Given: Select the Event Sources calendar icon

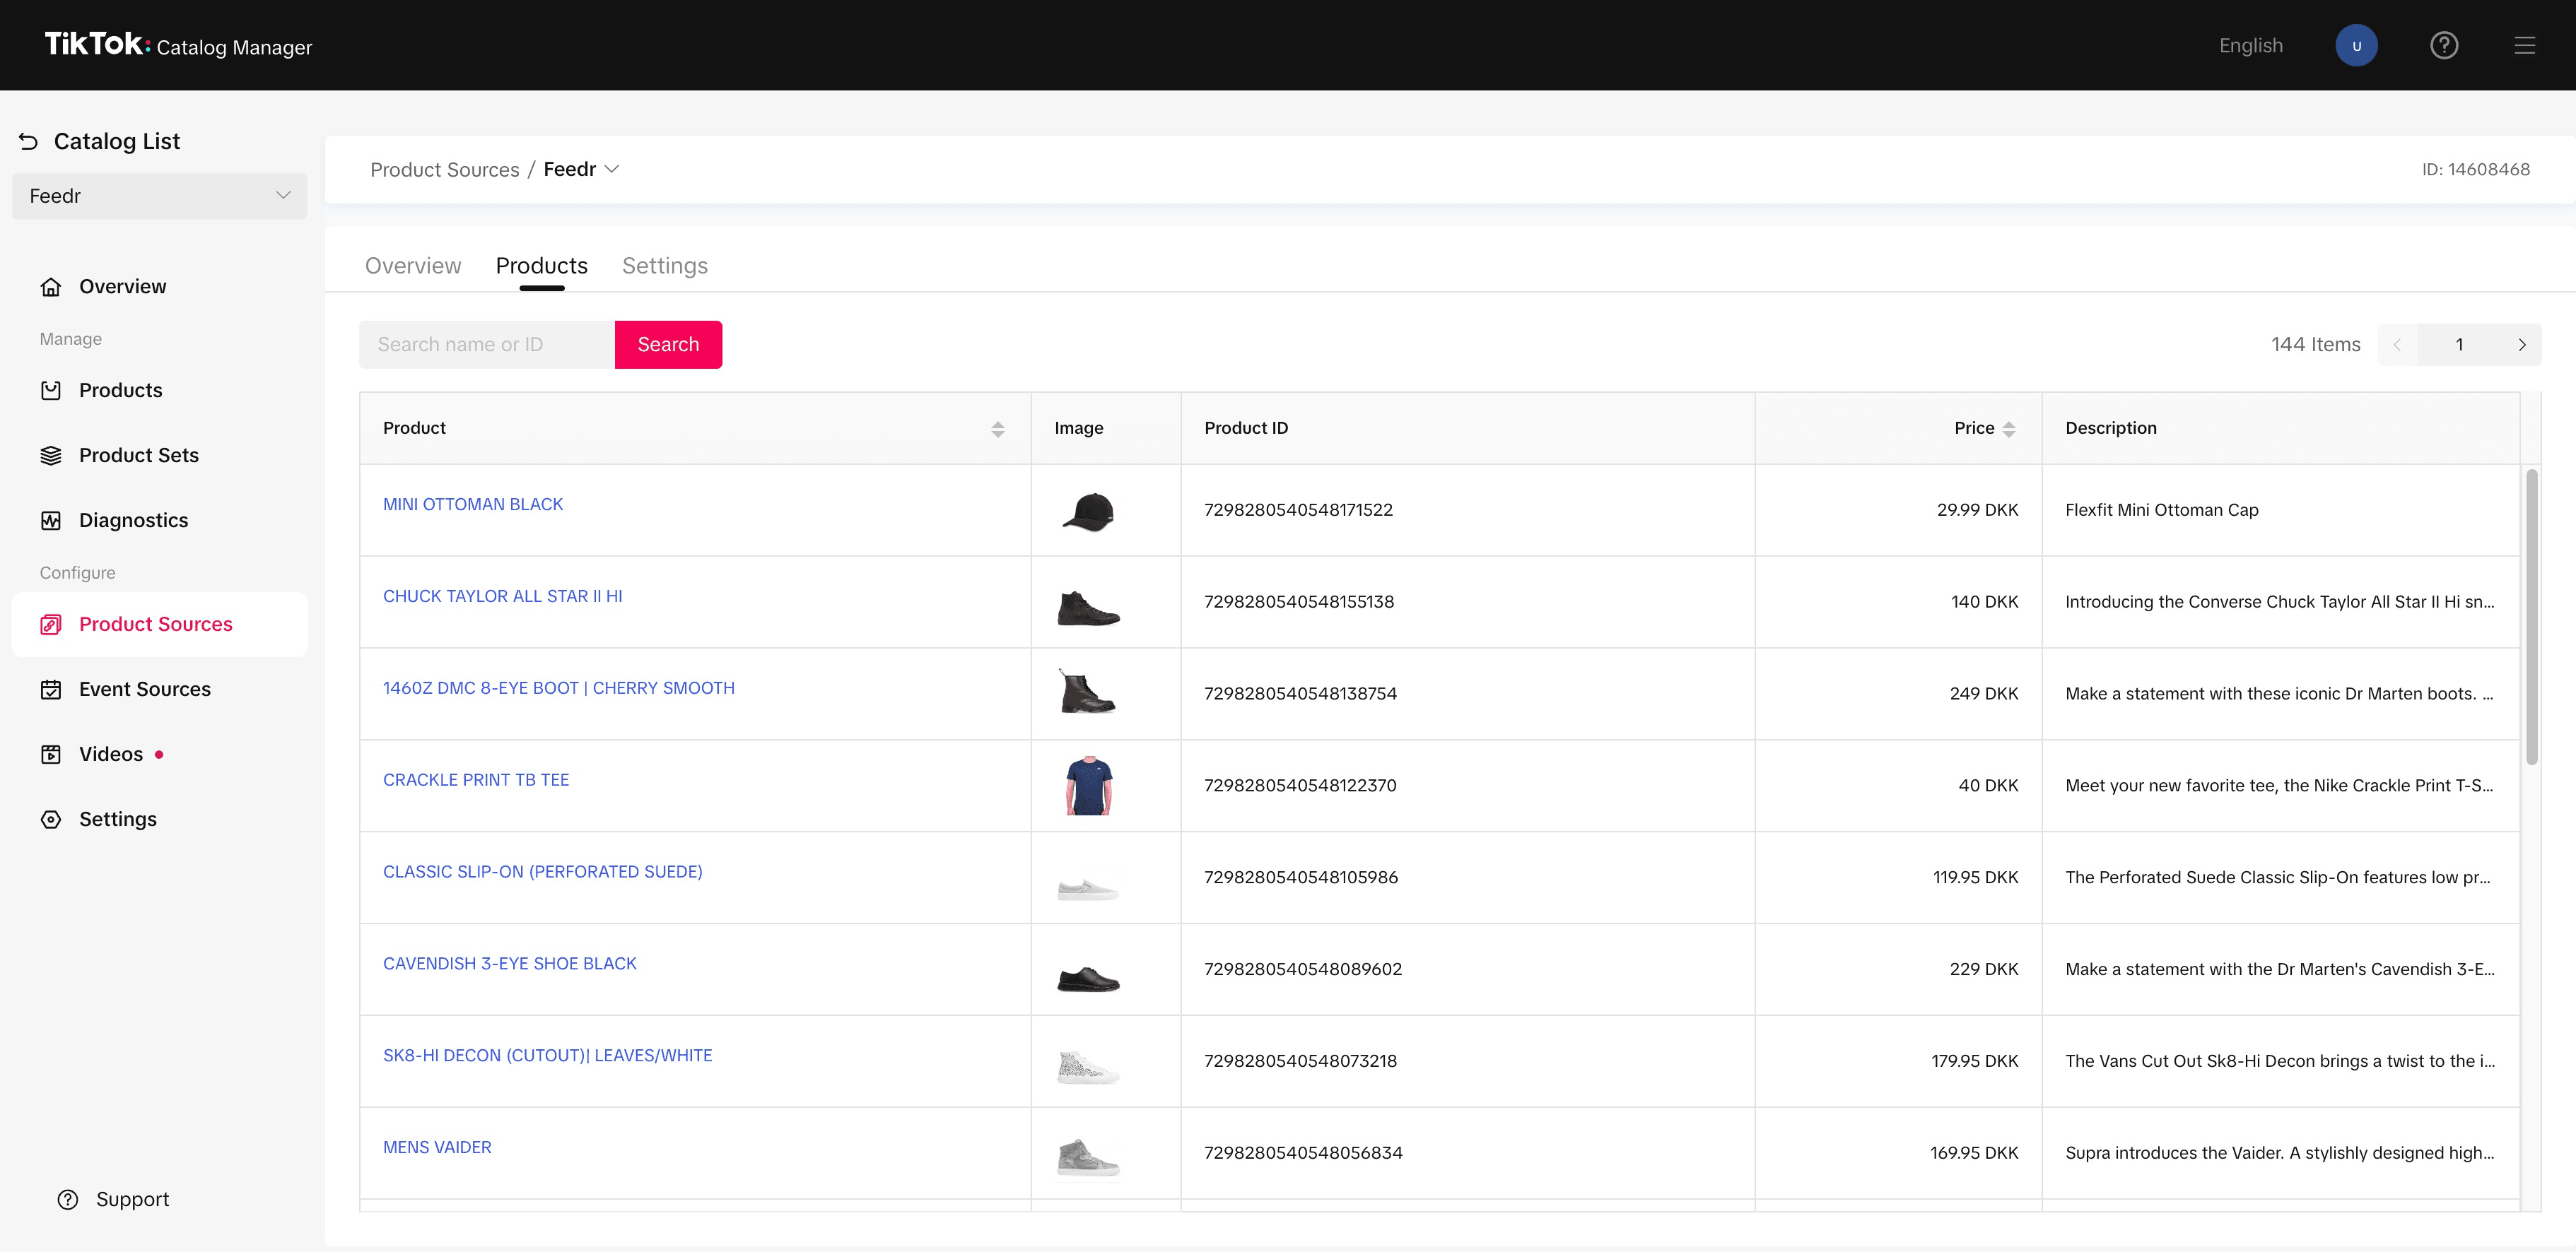Looking at the screenshot, I should point(52,688).
